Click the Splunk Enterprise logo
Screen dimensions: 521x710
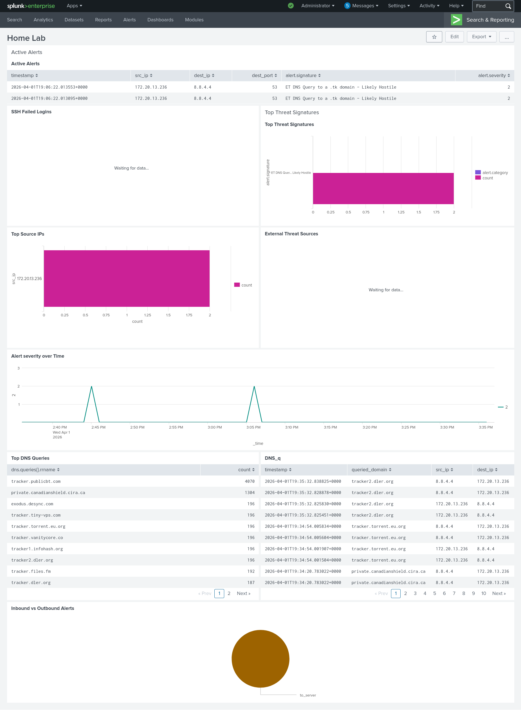31,6
